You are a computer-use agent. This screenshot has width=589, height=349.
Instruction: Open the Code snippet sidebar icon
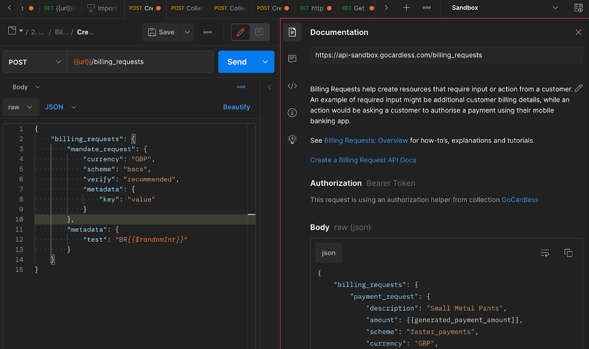[292, 86]
